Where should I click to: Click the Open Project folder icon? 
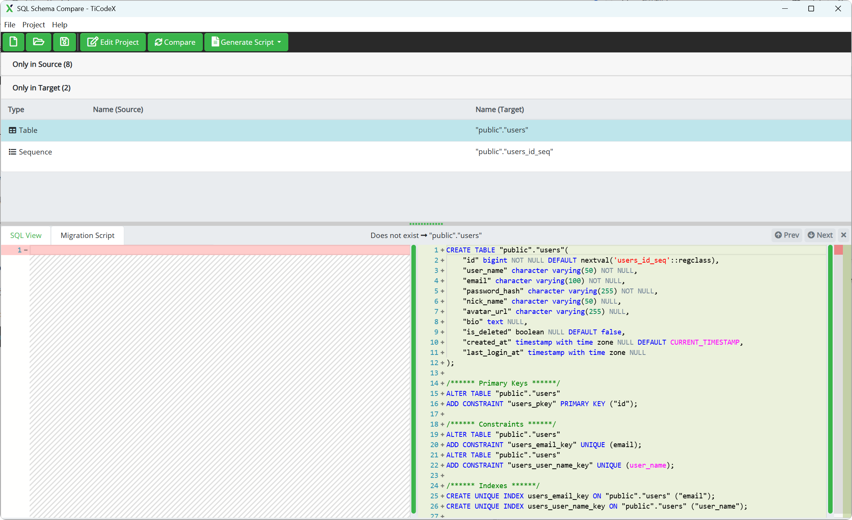[x=38, y=42]
